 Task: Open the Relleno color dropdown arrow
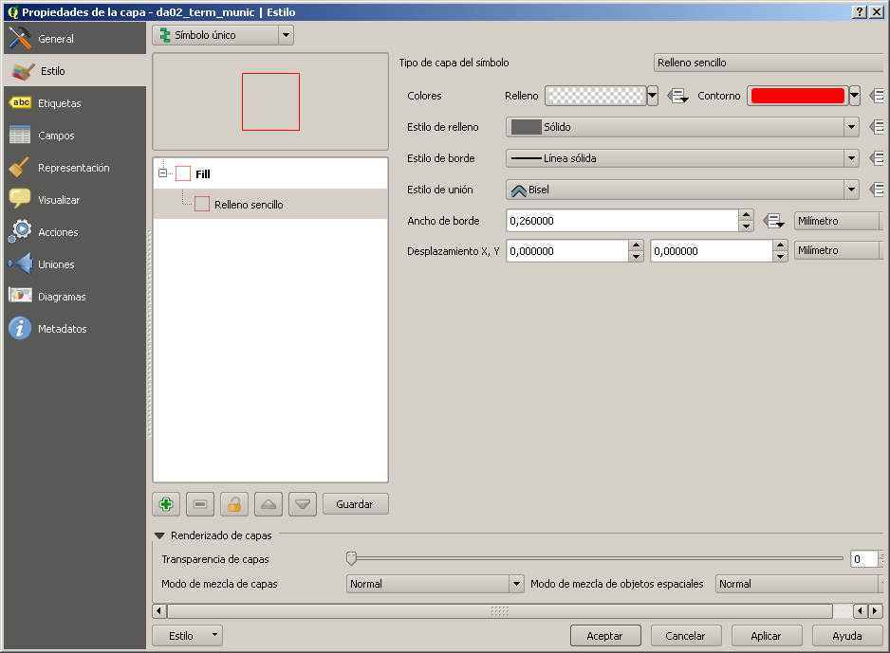click(653, 96)
